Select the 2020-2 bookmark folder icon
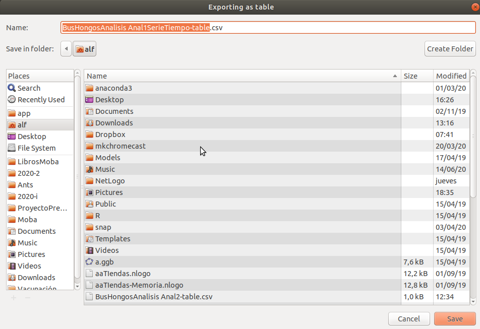This screenshot has width=480, height=329. [12, 173]
